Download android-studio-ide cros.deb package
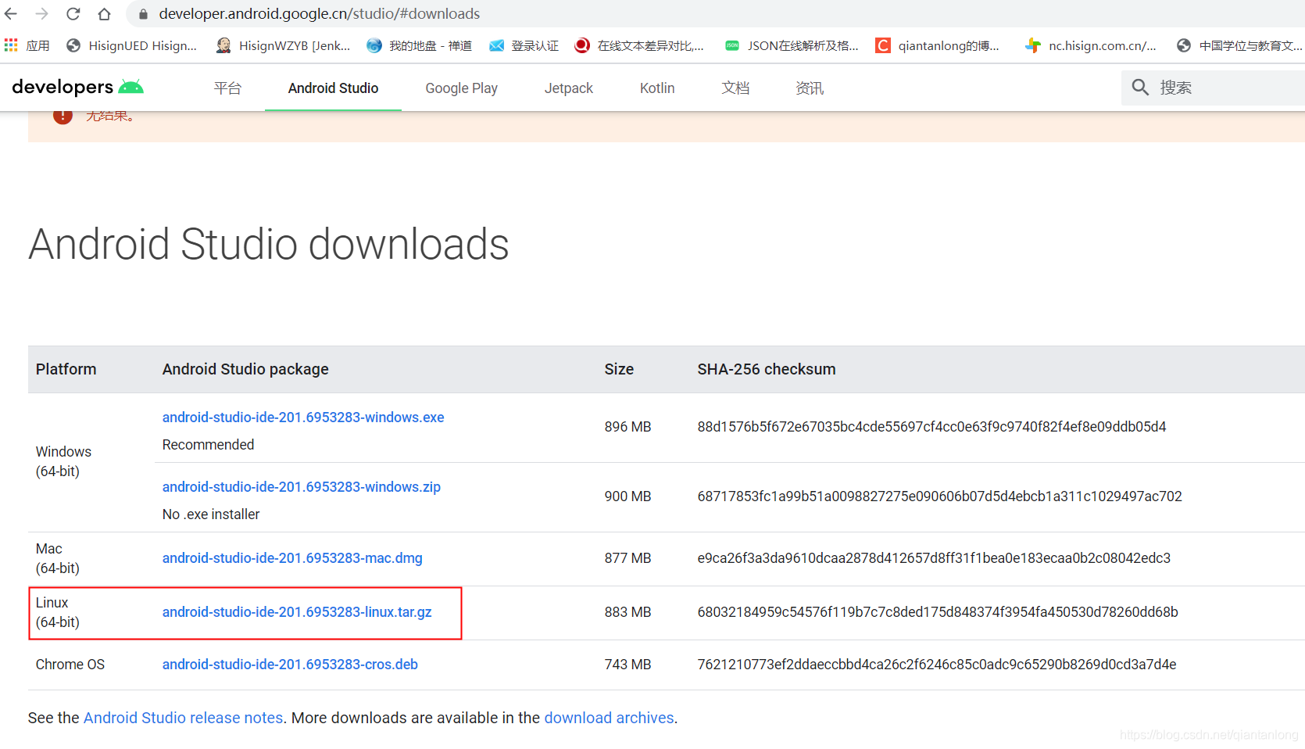1305x749 pixels. 290,665
